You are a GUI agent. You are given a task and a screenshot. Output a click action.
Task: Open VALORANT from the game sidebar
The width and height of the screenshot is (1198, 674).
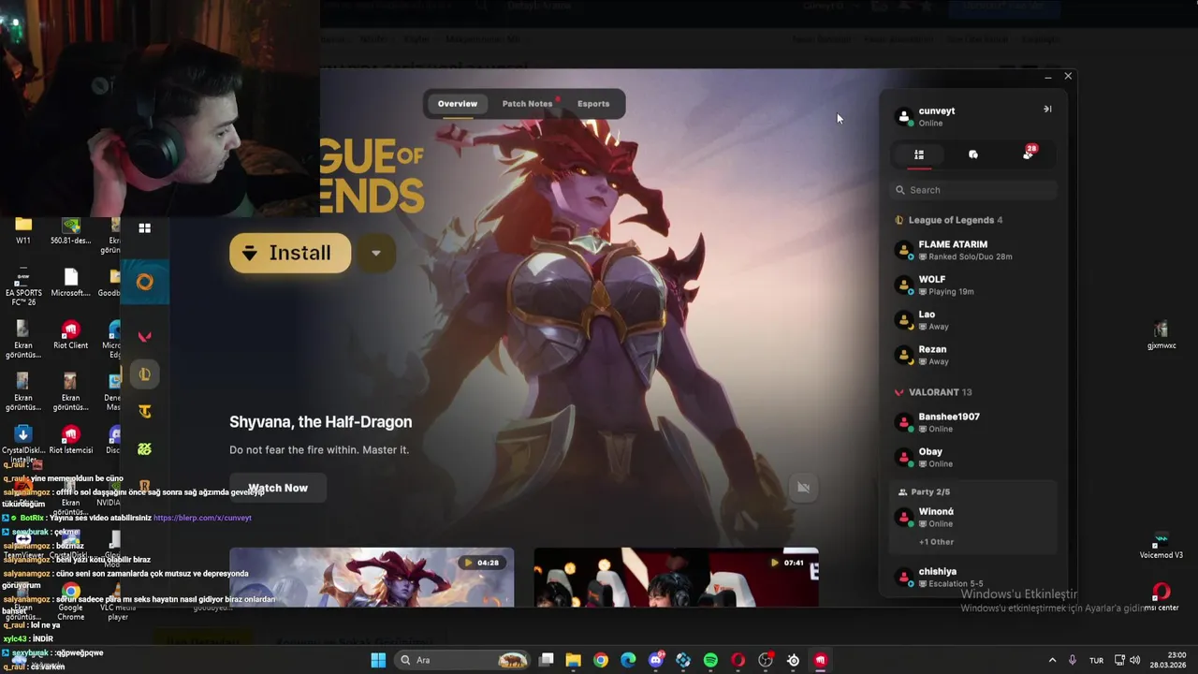click(x=144, y=337)
